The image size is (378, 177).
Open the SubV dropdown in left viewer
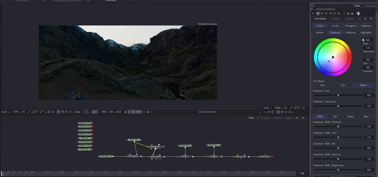pyautogui.click(x=5, y=112)
